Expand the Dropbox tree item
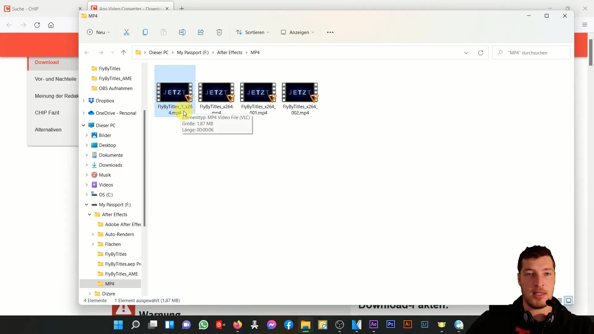594x334 pixels. pos(84,100)
